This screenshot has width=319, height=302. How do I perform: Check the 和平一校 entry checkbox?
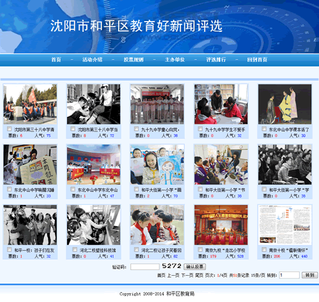(9, 250)
